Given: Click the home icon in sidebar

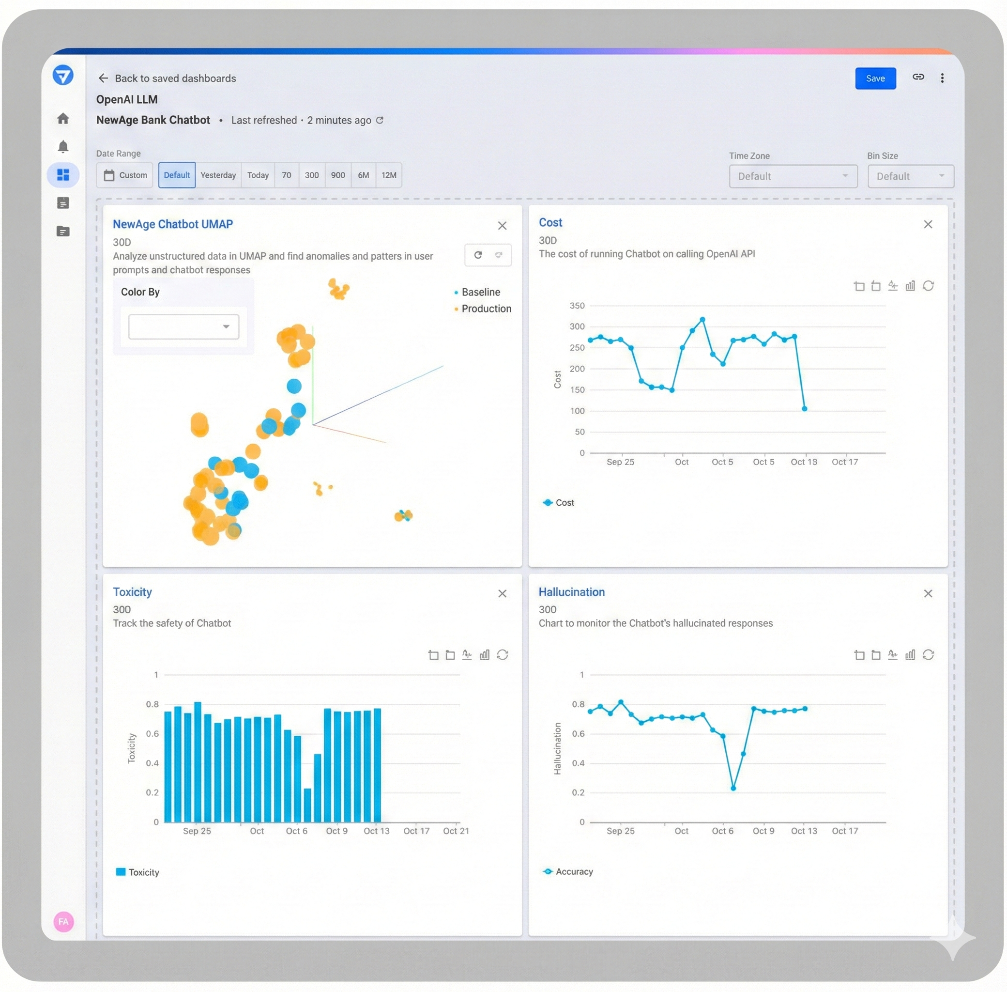Looking at the screenshot, I should tap(63, 119).
